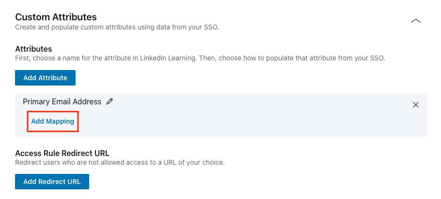Collapse the Custom Attributes section

pyautogui.click(x=415, y=21)
